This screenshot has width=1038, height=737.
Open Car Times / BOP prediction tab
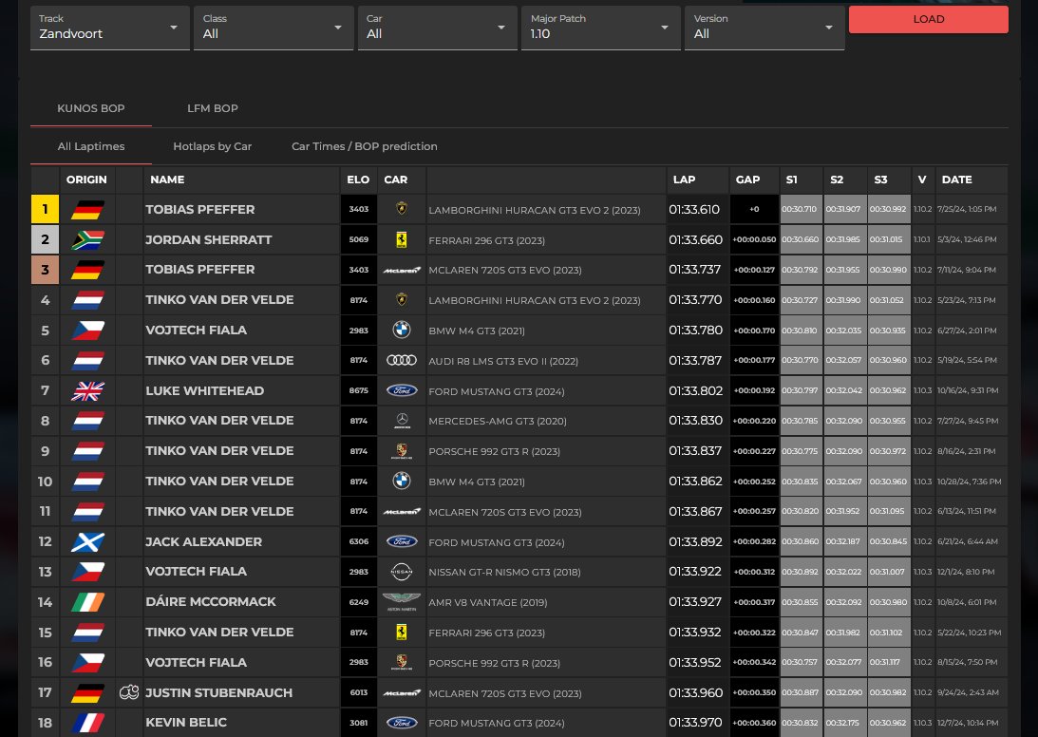pyautogui.click(x=364, y=146)
